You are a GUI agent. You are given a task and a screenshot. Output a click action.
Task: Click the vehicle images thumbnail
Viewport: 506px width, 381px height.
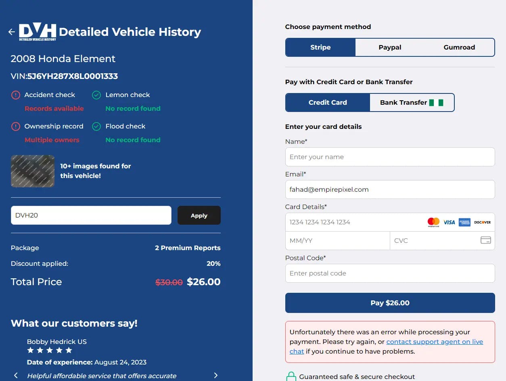tap(32, 171)
